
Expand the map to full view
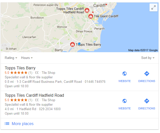click(153, 7)
